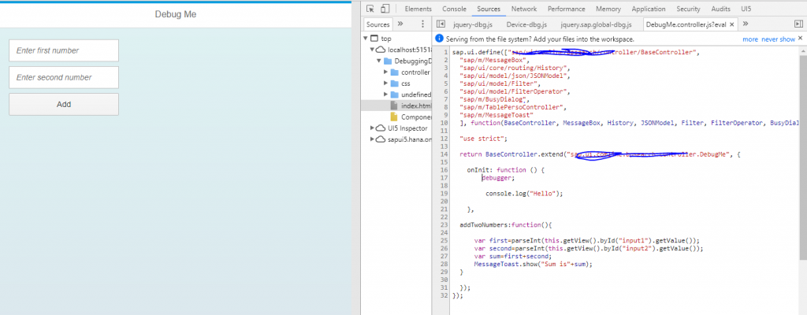The image size is (807, 315).
Task: Set breakpoint on line number 28
Action: coord(444,264)
